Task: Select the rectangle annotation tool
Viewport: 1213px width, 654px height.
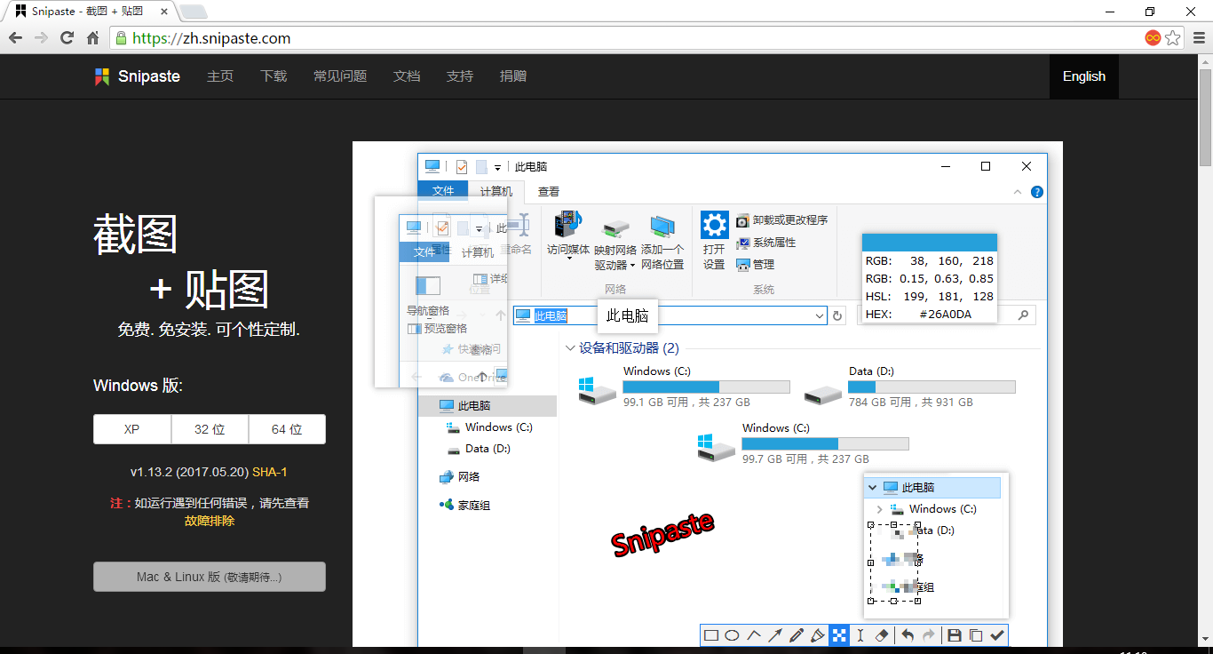Action: pos(711,635)
